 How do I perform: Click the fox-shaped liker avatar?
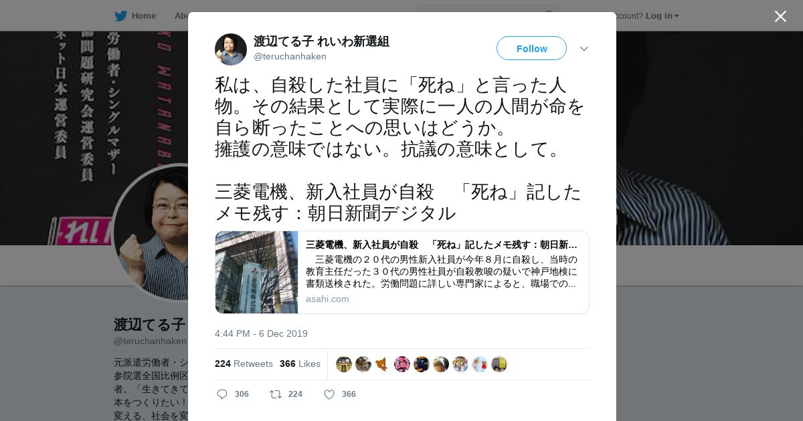click(x=382, y=364)
